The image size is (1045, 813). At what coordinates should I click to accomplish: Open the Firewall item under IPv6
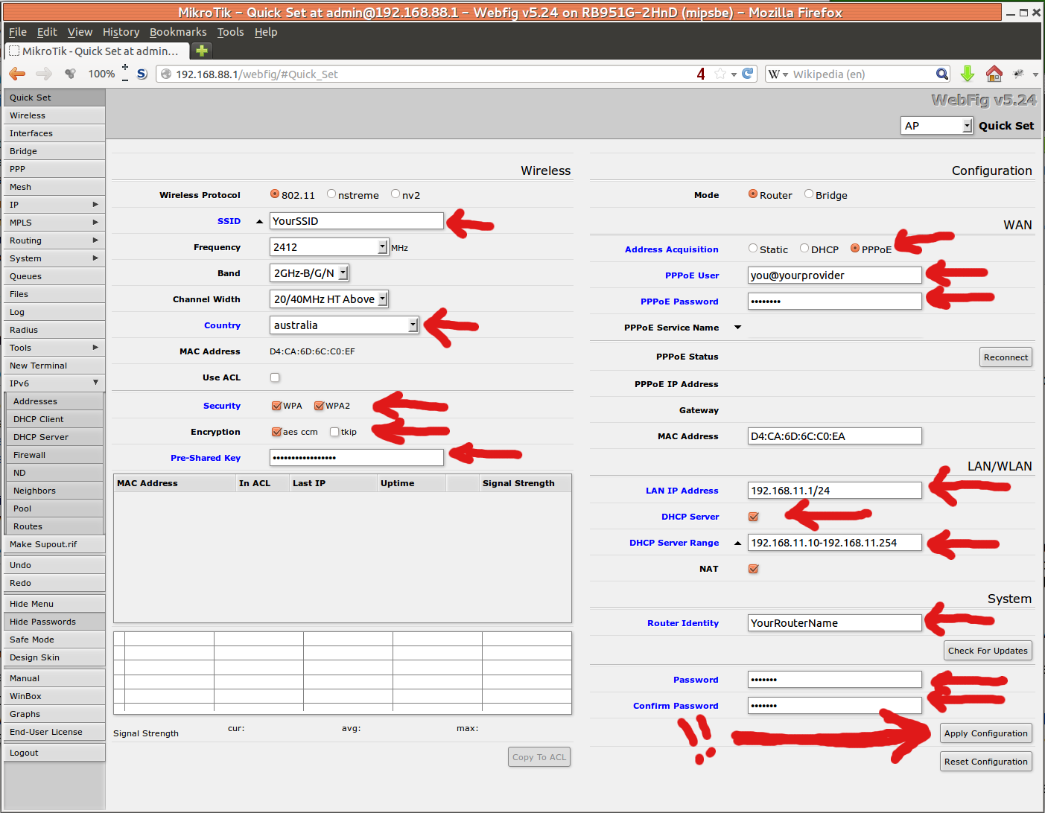(56, 455)
